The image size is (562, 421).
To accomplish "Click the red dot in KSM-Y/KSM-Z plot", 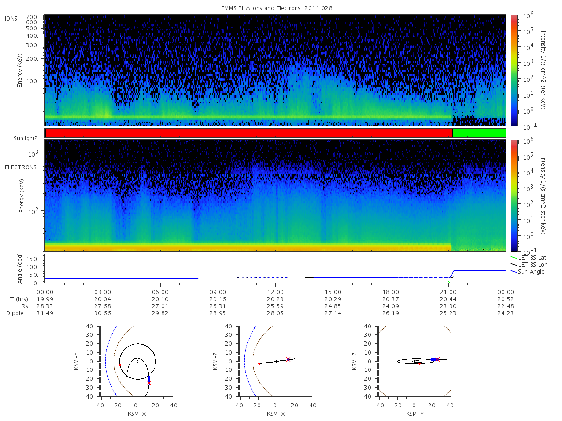I will pos(420,363).
